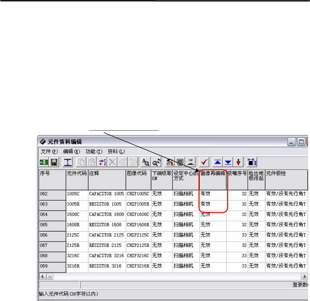310x301 pixels.
Task: Select row header 067
Action: coord(52,247)
